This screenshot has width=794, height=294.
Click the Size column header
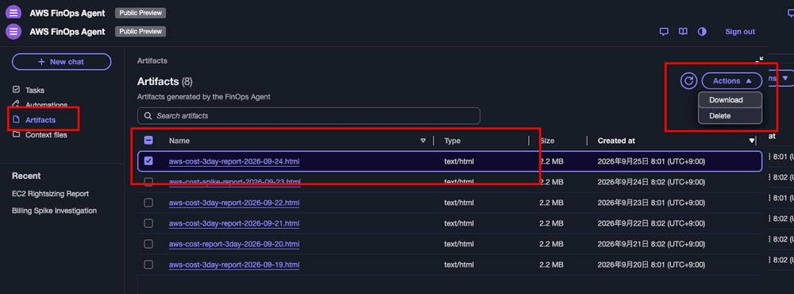547,141
